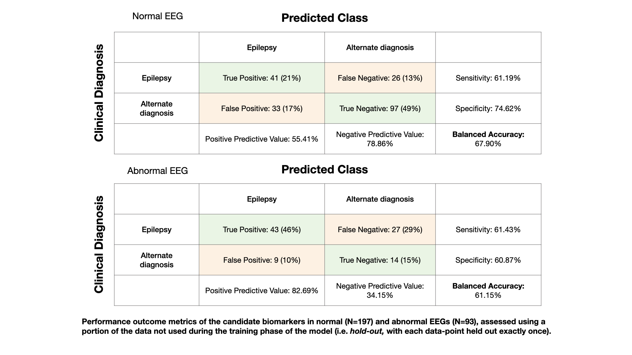
Task: Click the Sensitivity: 61.19% cell
Action: pos(488,78)
